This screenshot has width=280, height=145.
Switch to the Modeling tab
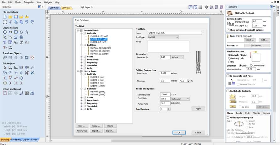(x=16, y=140)
